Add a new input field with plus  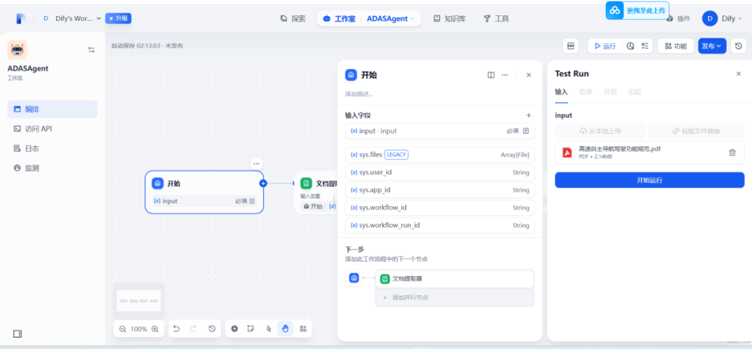click(528, 116)
